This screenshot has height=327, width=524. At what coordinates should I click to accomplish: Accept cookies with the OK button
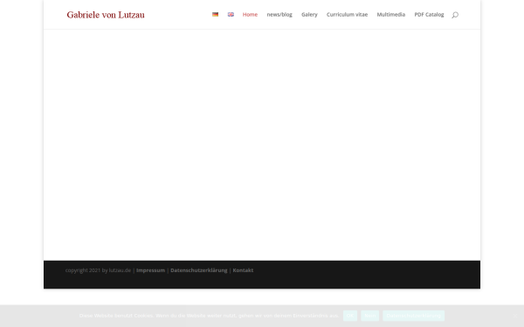click(x=350, y=316)
